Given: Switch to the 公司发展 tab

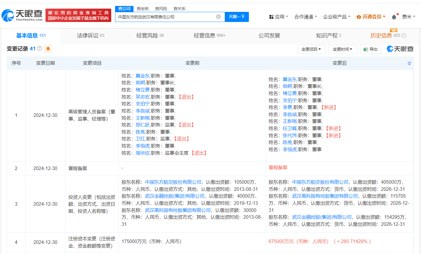Looking at the screenshot, I should [269, 36].
